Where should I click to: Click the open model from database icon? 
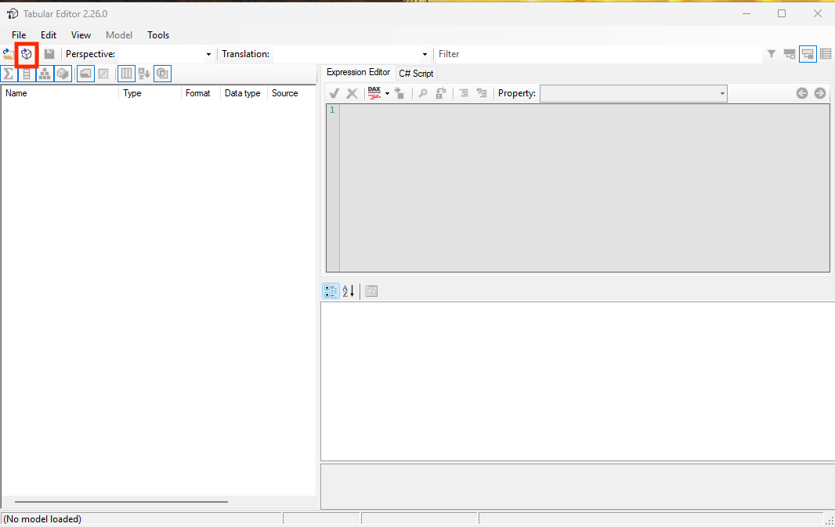[27, 54]
